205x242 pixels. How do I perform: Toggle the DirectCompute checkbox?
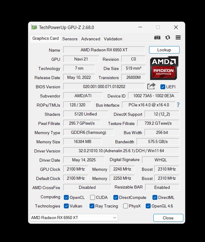coord(115,197)
